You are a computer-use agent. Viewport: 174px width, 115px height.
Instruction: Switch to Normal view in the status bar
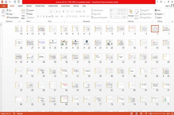pos(132,114)
